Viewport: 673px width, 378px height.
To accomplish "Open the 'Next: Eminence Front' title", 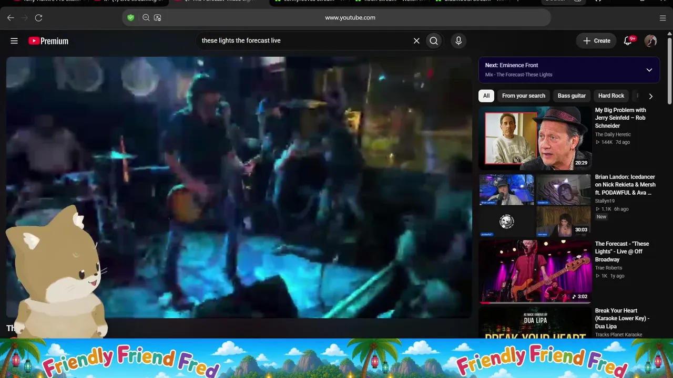I will click(x=512, y=65).
